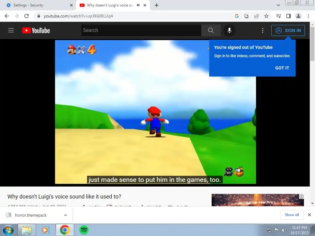Open the media controls icon in toolbar
Viewport: 315px width, 236px height.
click(278, 16)
